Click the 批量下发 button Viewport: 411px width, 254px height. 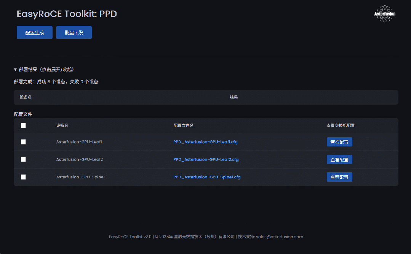[x=74, y=32]
